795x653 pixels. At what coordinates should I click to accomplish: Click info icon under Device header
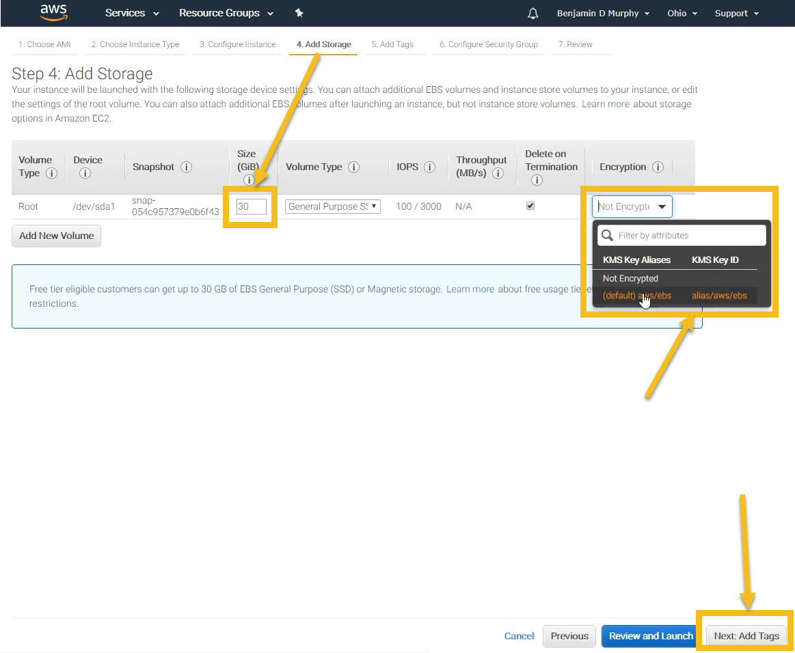pos(85,173)
